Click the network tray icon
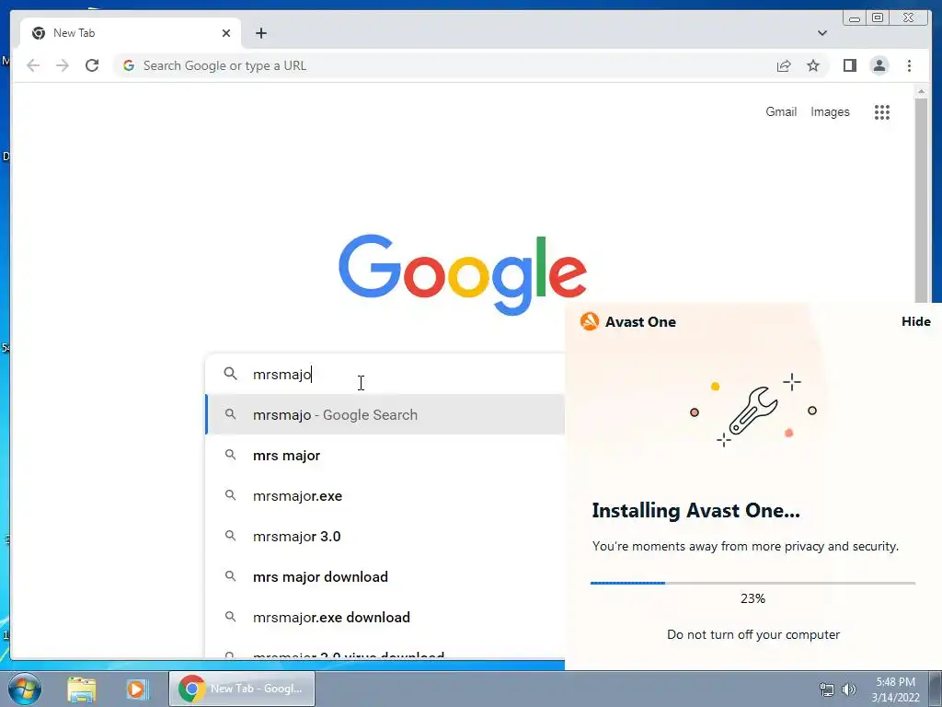This screenshot has width=942, height=707. (x=827, y=690)
